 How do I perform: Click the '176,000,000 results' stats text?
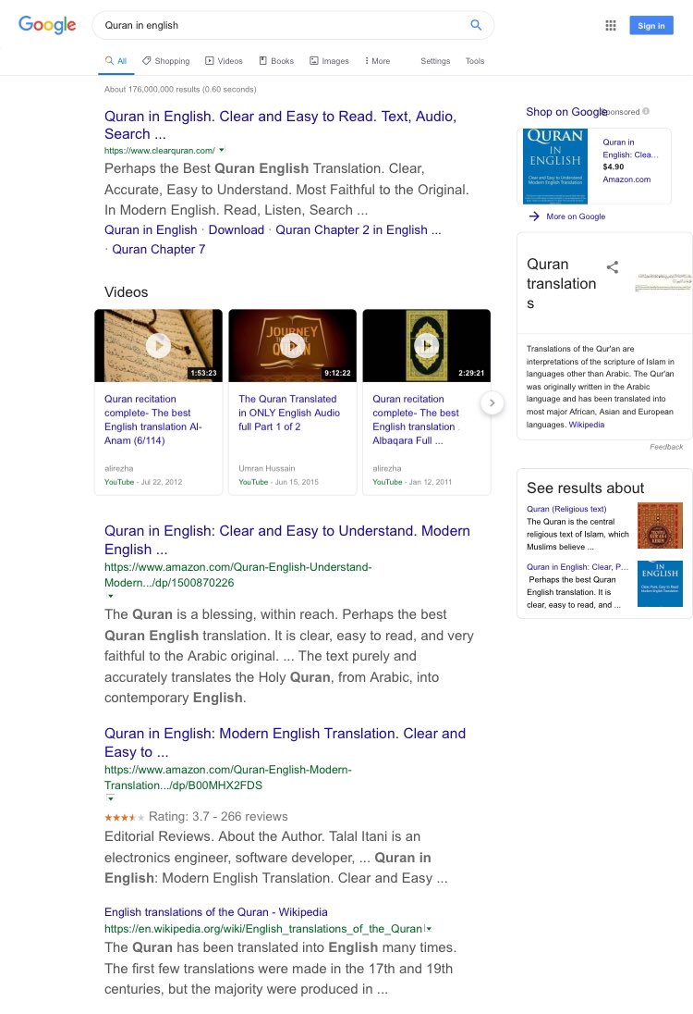click(180, 89)
